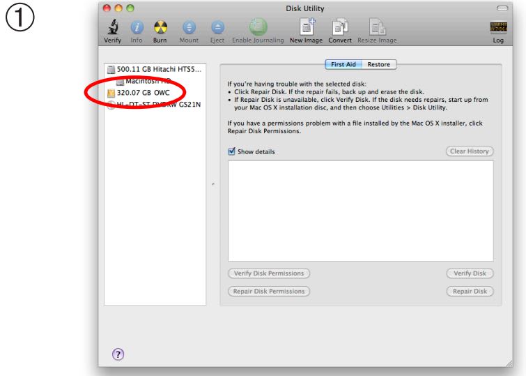
Task: Zoom Disk Utility with green button
Action: coord(130,8)
